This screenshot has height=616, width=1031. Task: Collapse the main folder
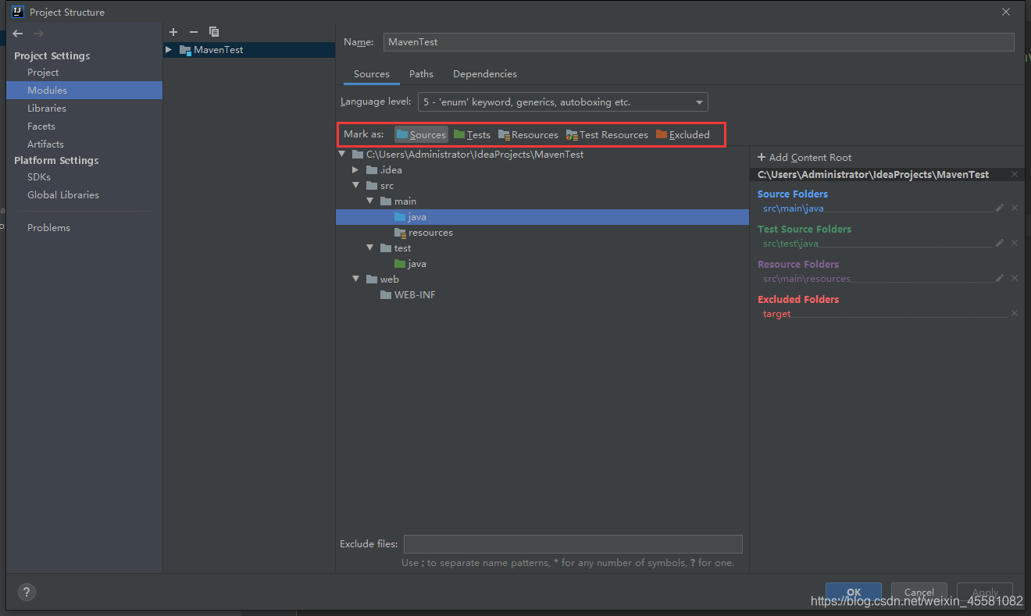coord(370,201)
